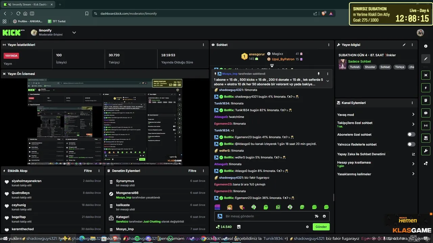Open Yapay Zeka ile Sohbet Denetimi
The image size is (433, 243).
[x=361, y=154]
